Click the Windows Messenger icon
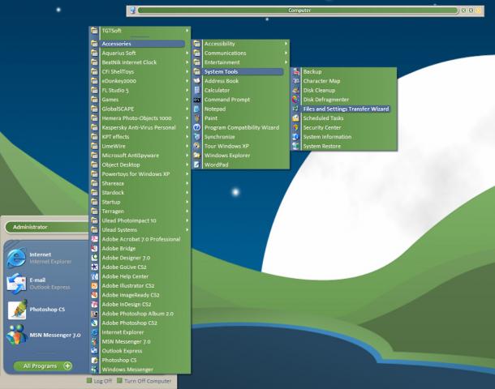The width and height of the screenshot is (495, 389). click(94, 370)
